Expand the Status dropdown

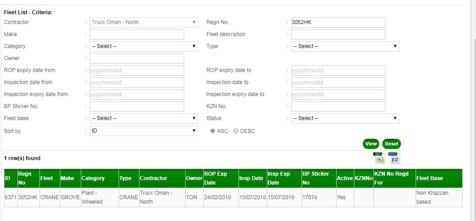click(345, 118)
